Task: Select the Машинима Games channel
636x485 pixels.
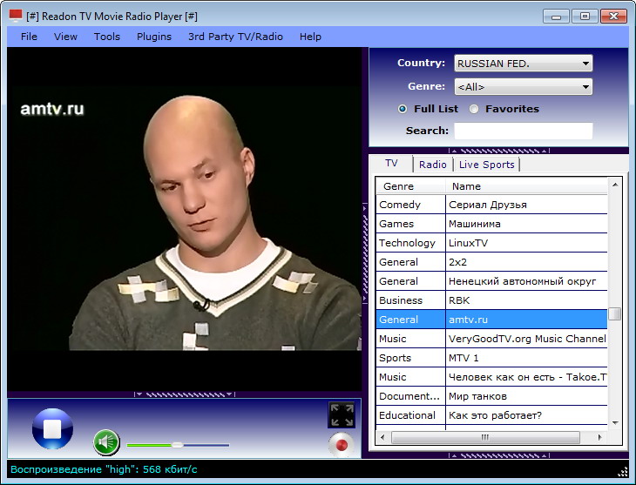Action: pyautogui.click(x=491, y=224)
